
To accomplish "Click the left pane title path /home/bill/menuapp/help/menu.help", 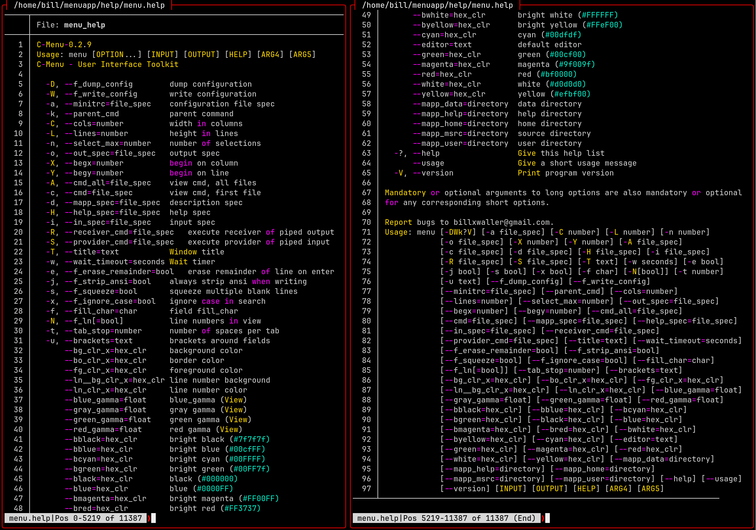I will point(89,5).
